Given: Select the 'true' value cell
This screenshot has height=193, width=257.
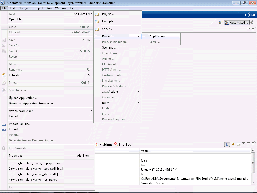Looking at the screenshot, I should (195, 165).
